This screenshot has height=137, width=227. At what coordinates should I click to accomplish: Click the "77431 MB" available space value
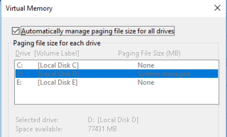point(103,129)
